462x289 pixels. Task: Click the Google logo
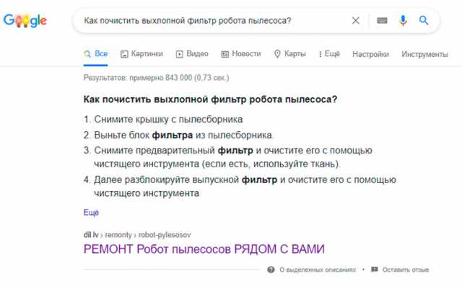(25, 21)
